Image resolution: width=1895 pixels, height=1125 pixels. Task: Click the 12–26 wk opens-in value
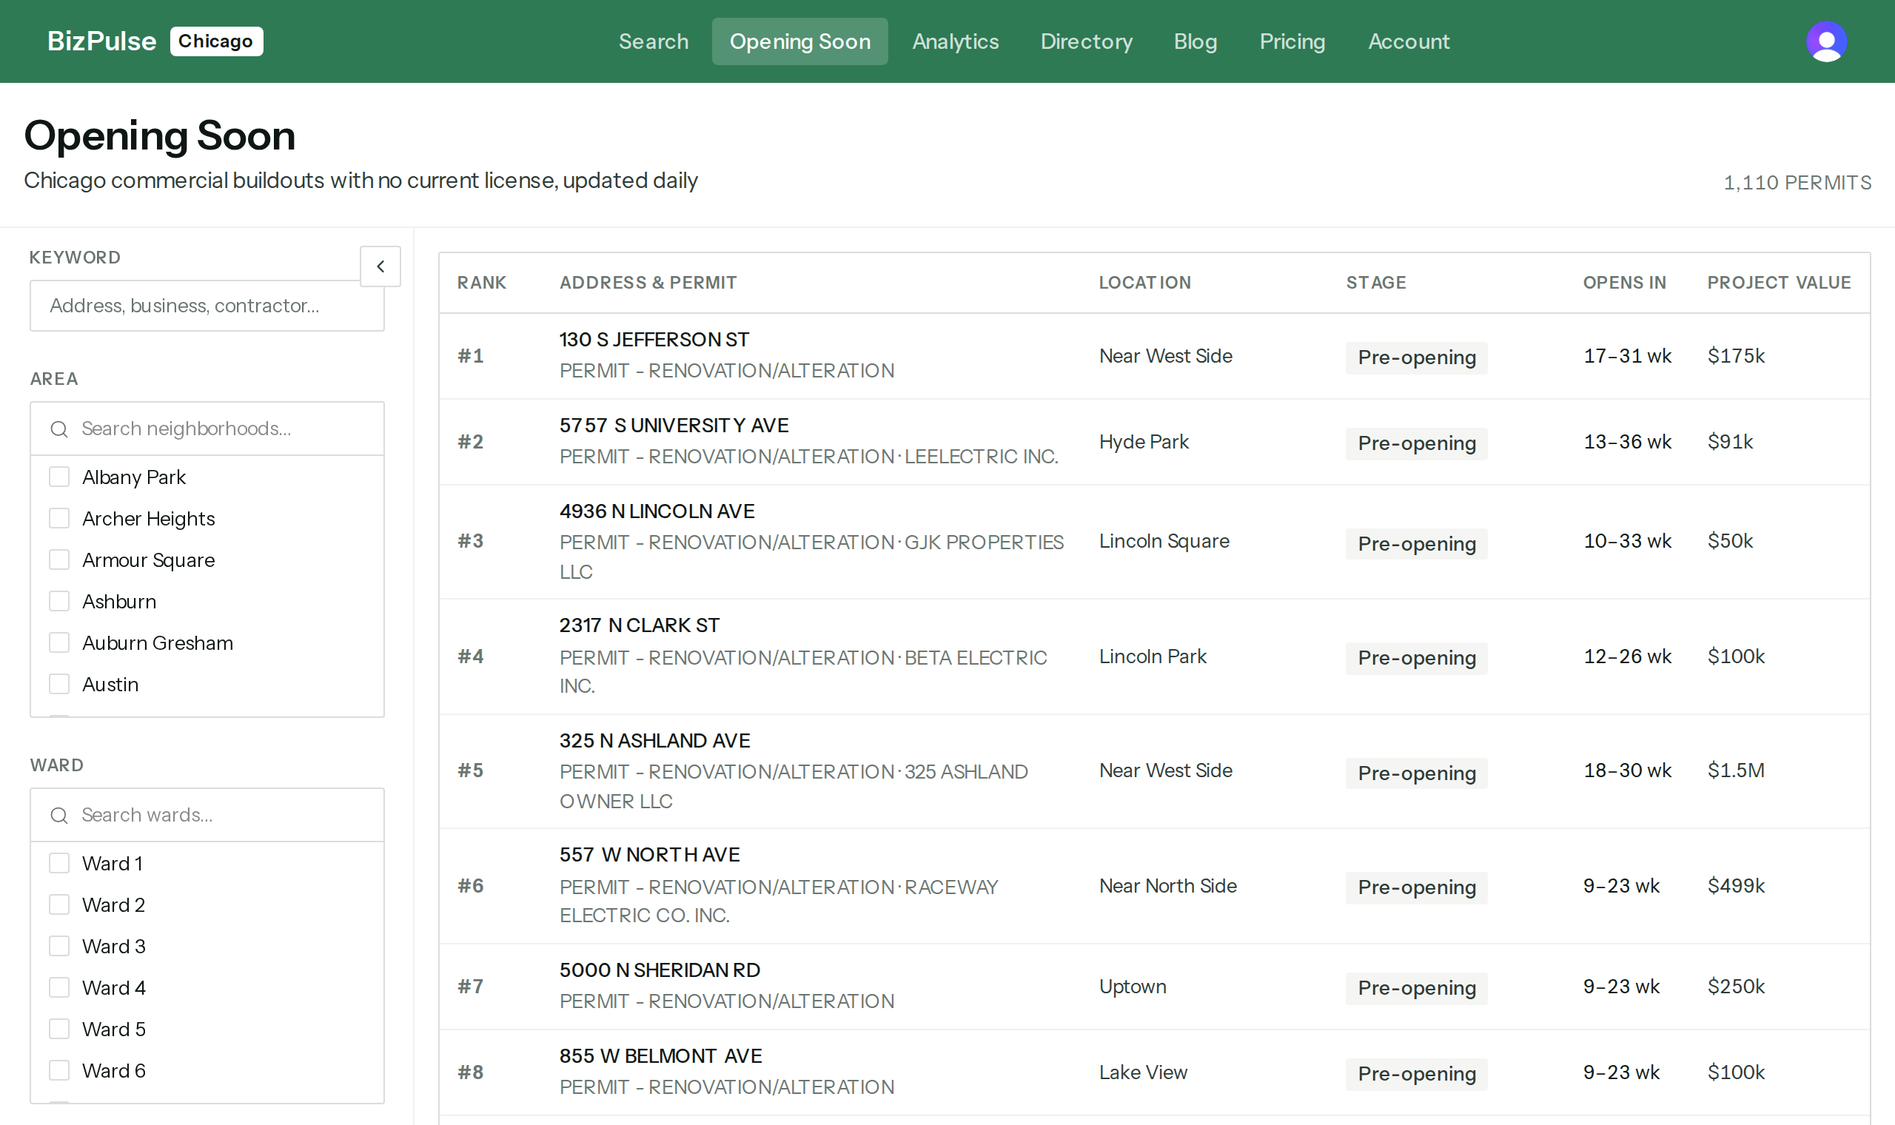tap(1628, 656)
